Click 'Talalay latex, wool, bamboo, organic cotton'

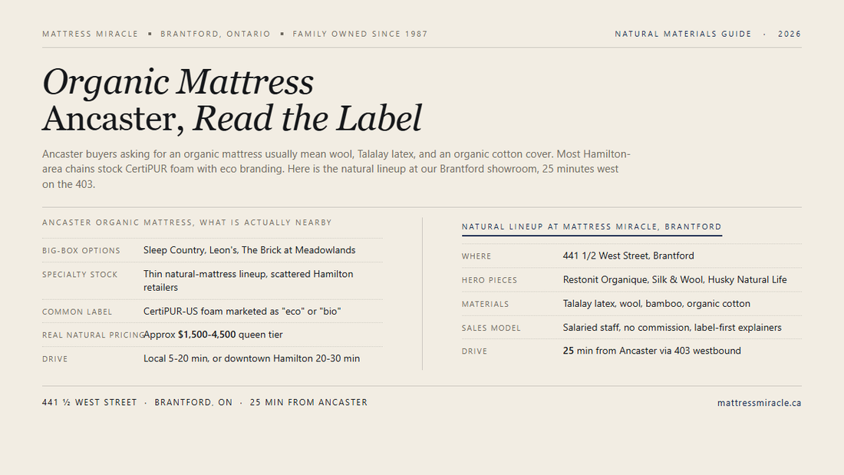coord(656,304)
